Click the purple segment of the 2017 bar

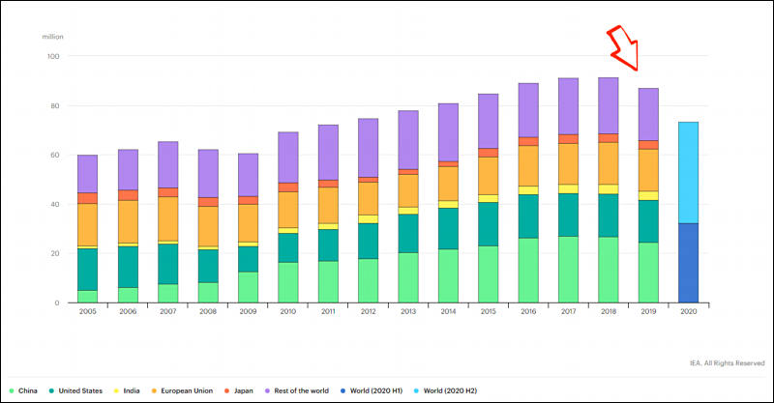point(568,106)
